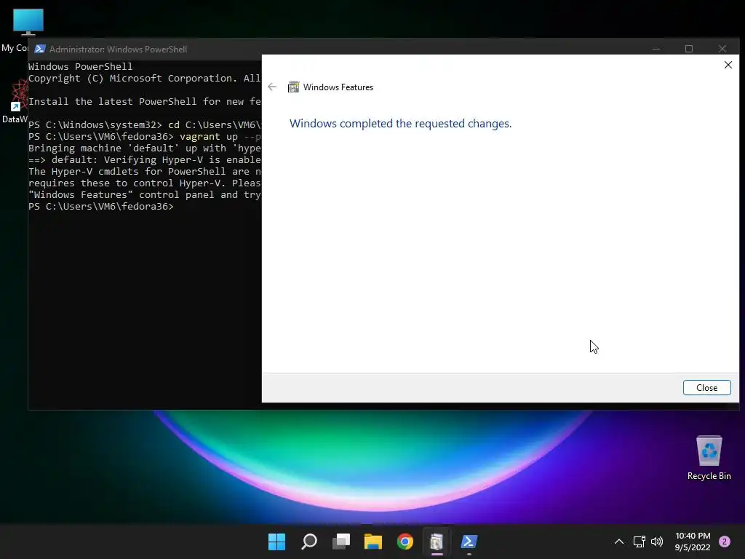Open taskbar Search
The width and height of the screenshot is (745, 559).
[x=308, y=542]
